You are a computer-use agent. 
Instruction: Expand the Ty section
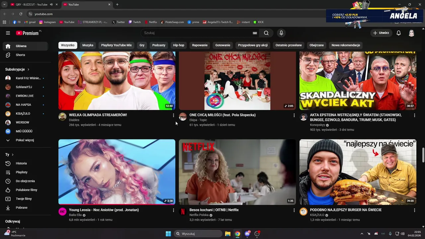tap(10, 155)
